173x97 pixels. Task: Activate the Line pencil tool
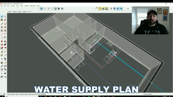point(2,24)
